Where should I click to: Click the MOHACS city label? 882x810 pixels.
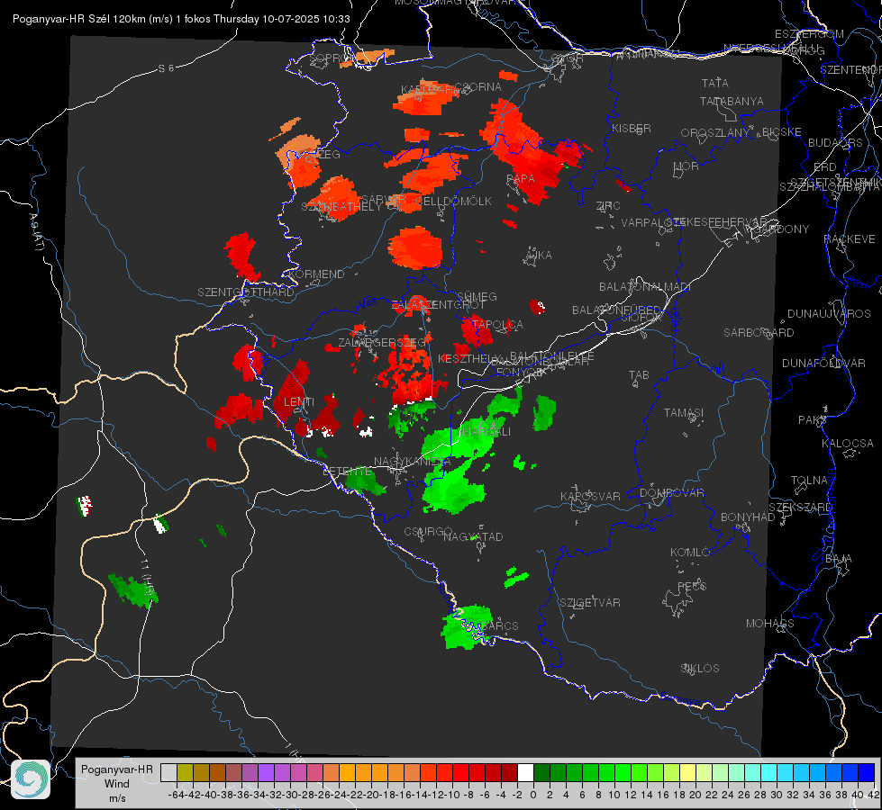point(770,623)
